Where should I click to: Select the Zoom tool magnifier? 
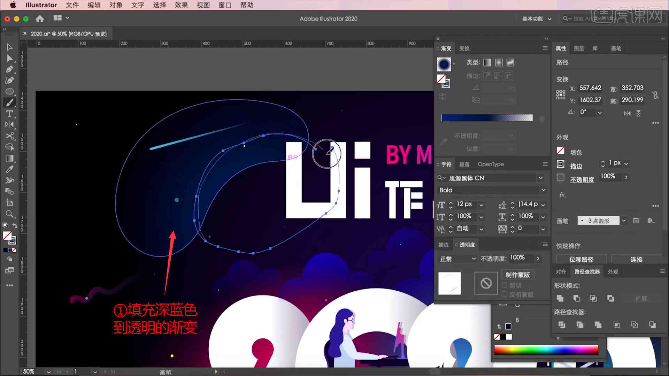pos(9,214)
